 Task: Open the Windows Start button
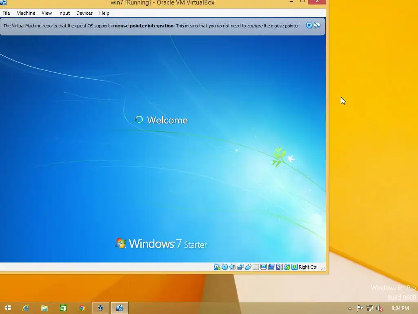[8, 308]
